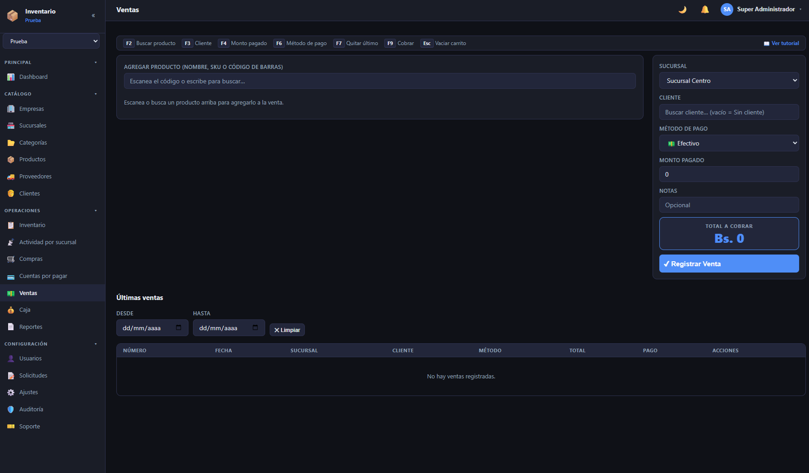
Task: Collapse the sidebar with the double-chevron icon
Action: (93, 15)
